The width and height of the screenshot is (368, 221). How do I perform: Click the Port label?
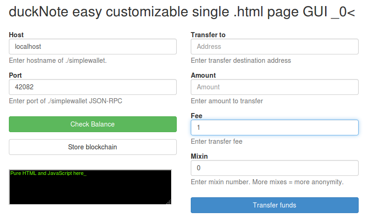coord(15,75)
